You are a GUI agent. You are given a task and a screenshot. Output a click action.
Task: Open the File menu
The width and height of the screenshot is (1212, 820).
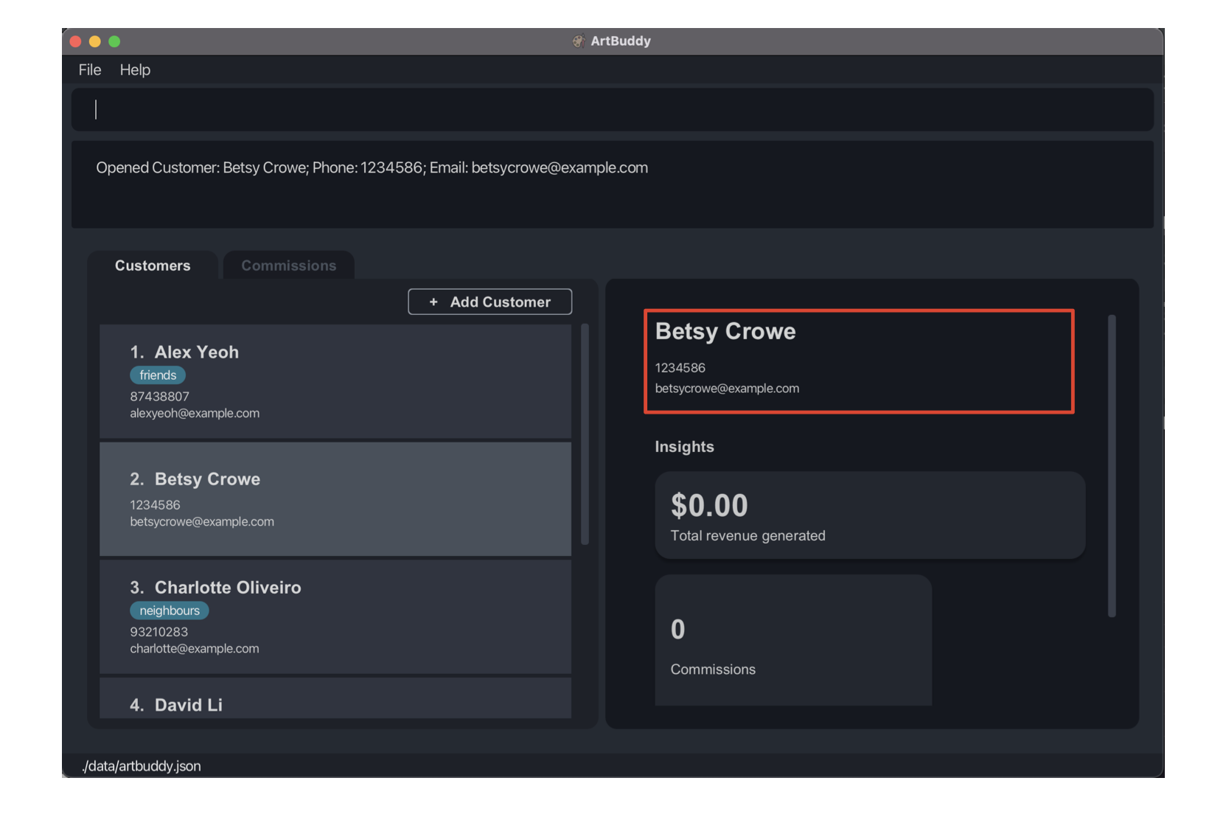point(90,70)
